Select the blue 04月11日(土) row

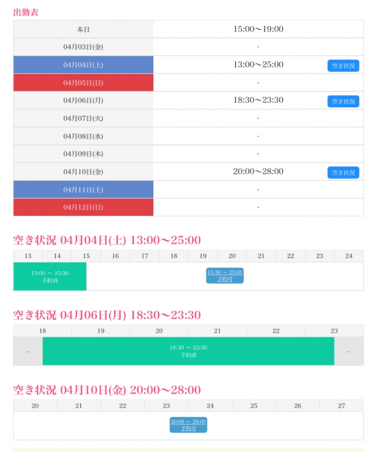coord(83,189)
